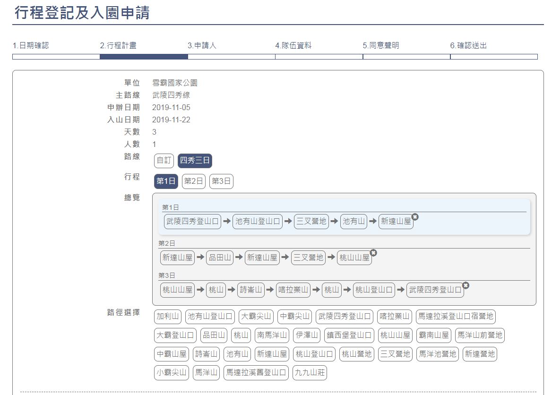The width and height of the screenshot is (552, 395).
Task: Select 三叉營地 in the 第2日 overview row
Action: 309,258
